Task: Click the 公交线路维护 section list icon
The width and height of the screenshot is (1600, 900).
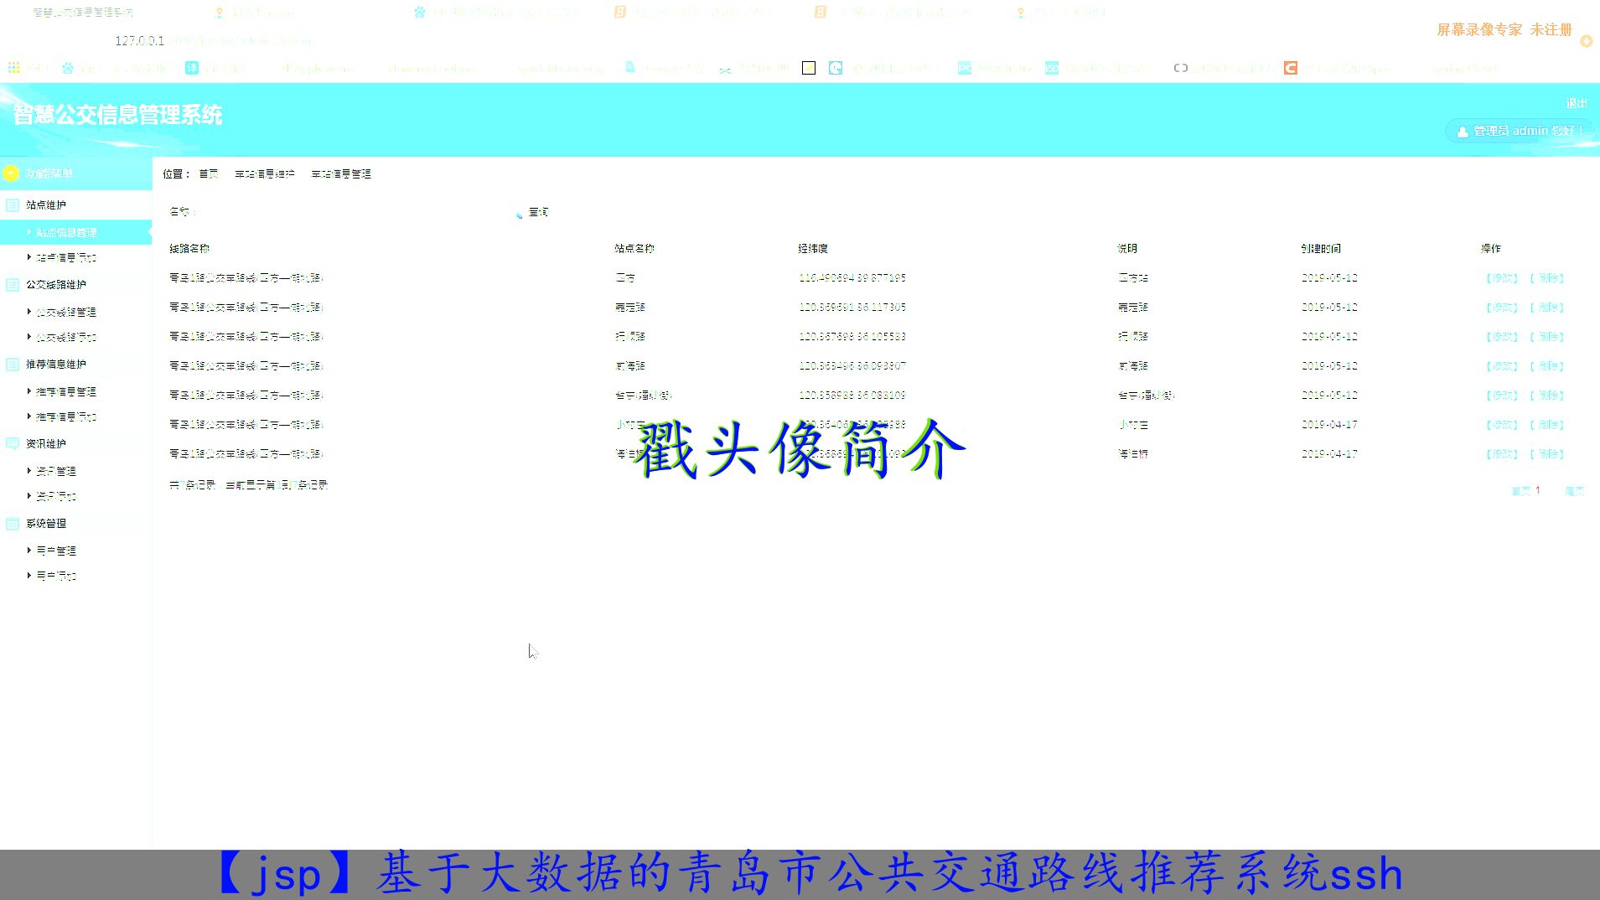Action: point(13,285)
